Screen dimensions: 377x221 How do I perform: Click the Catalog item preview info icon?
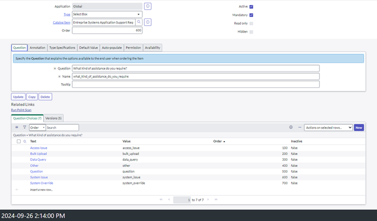point(148,22)
